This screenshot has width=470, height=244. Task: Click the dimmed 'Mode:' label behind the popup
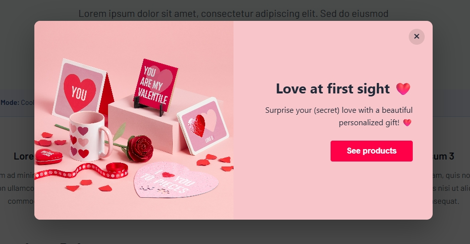[9, 102]
